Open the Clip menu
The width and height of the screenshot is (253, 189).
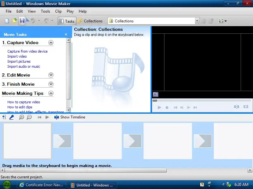(x=58, y=11)
